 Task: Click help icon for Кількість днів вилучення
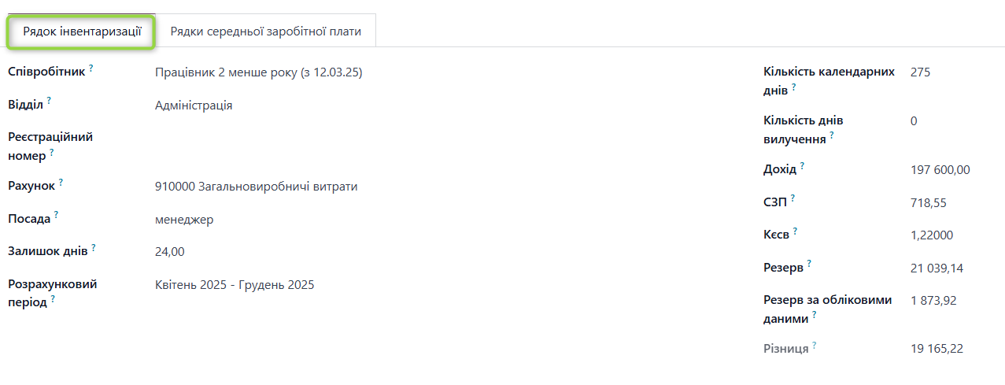click(x=832, y=135)
